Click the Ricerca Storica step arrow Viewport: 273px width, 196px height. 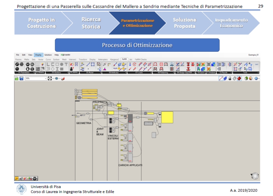[x=91, y=23]
